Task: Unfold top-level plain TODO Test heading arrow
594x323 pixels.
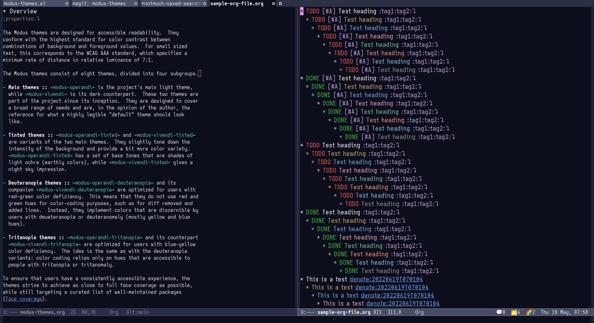Action: [398, 145]
